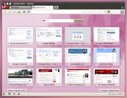
Task: Click the Speed Dial icon in address bar
Action: pyautogui.click(x=29, y=12)
